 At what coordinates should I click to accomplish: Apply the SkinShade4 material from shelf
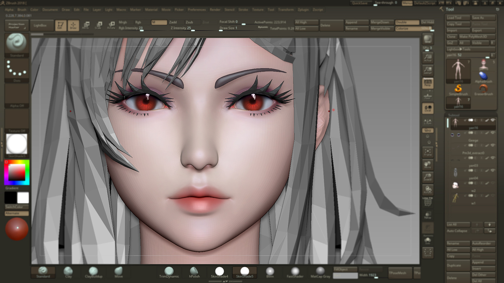click(220, 272)
